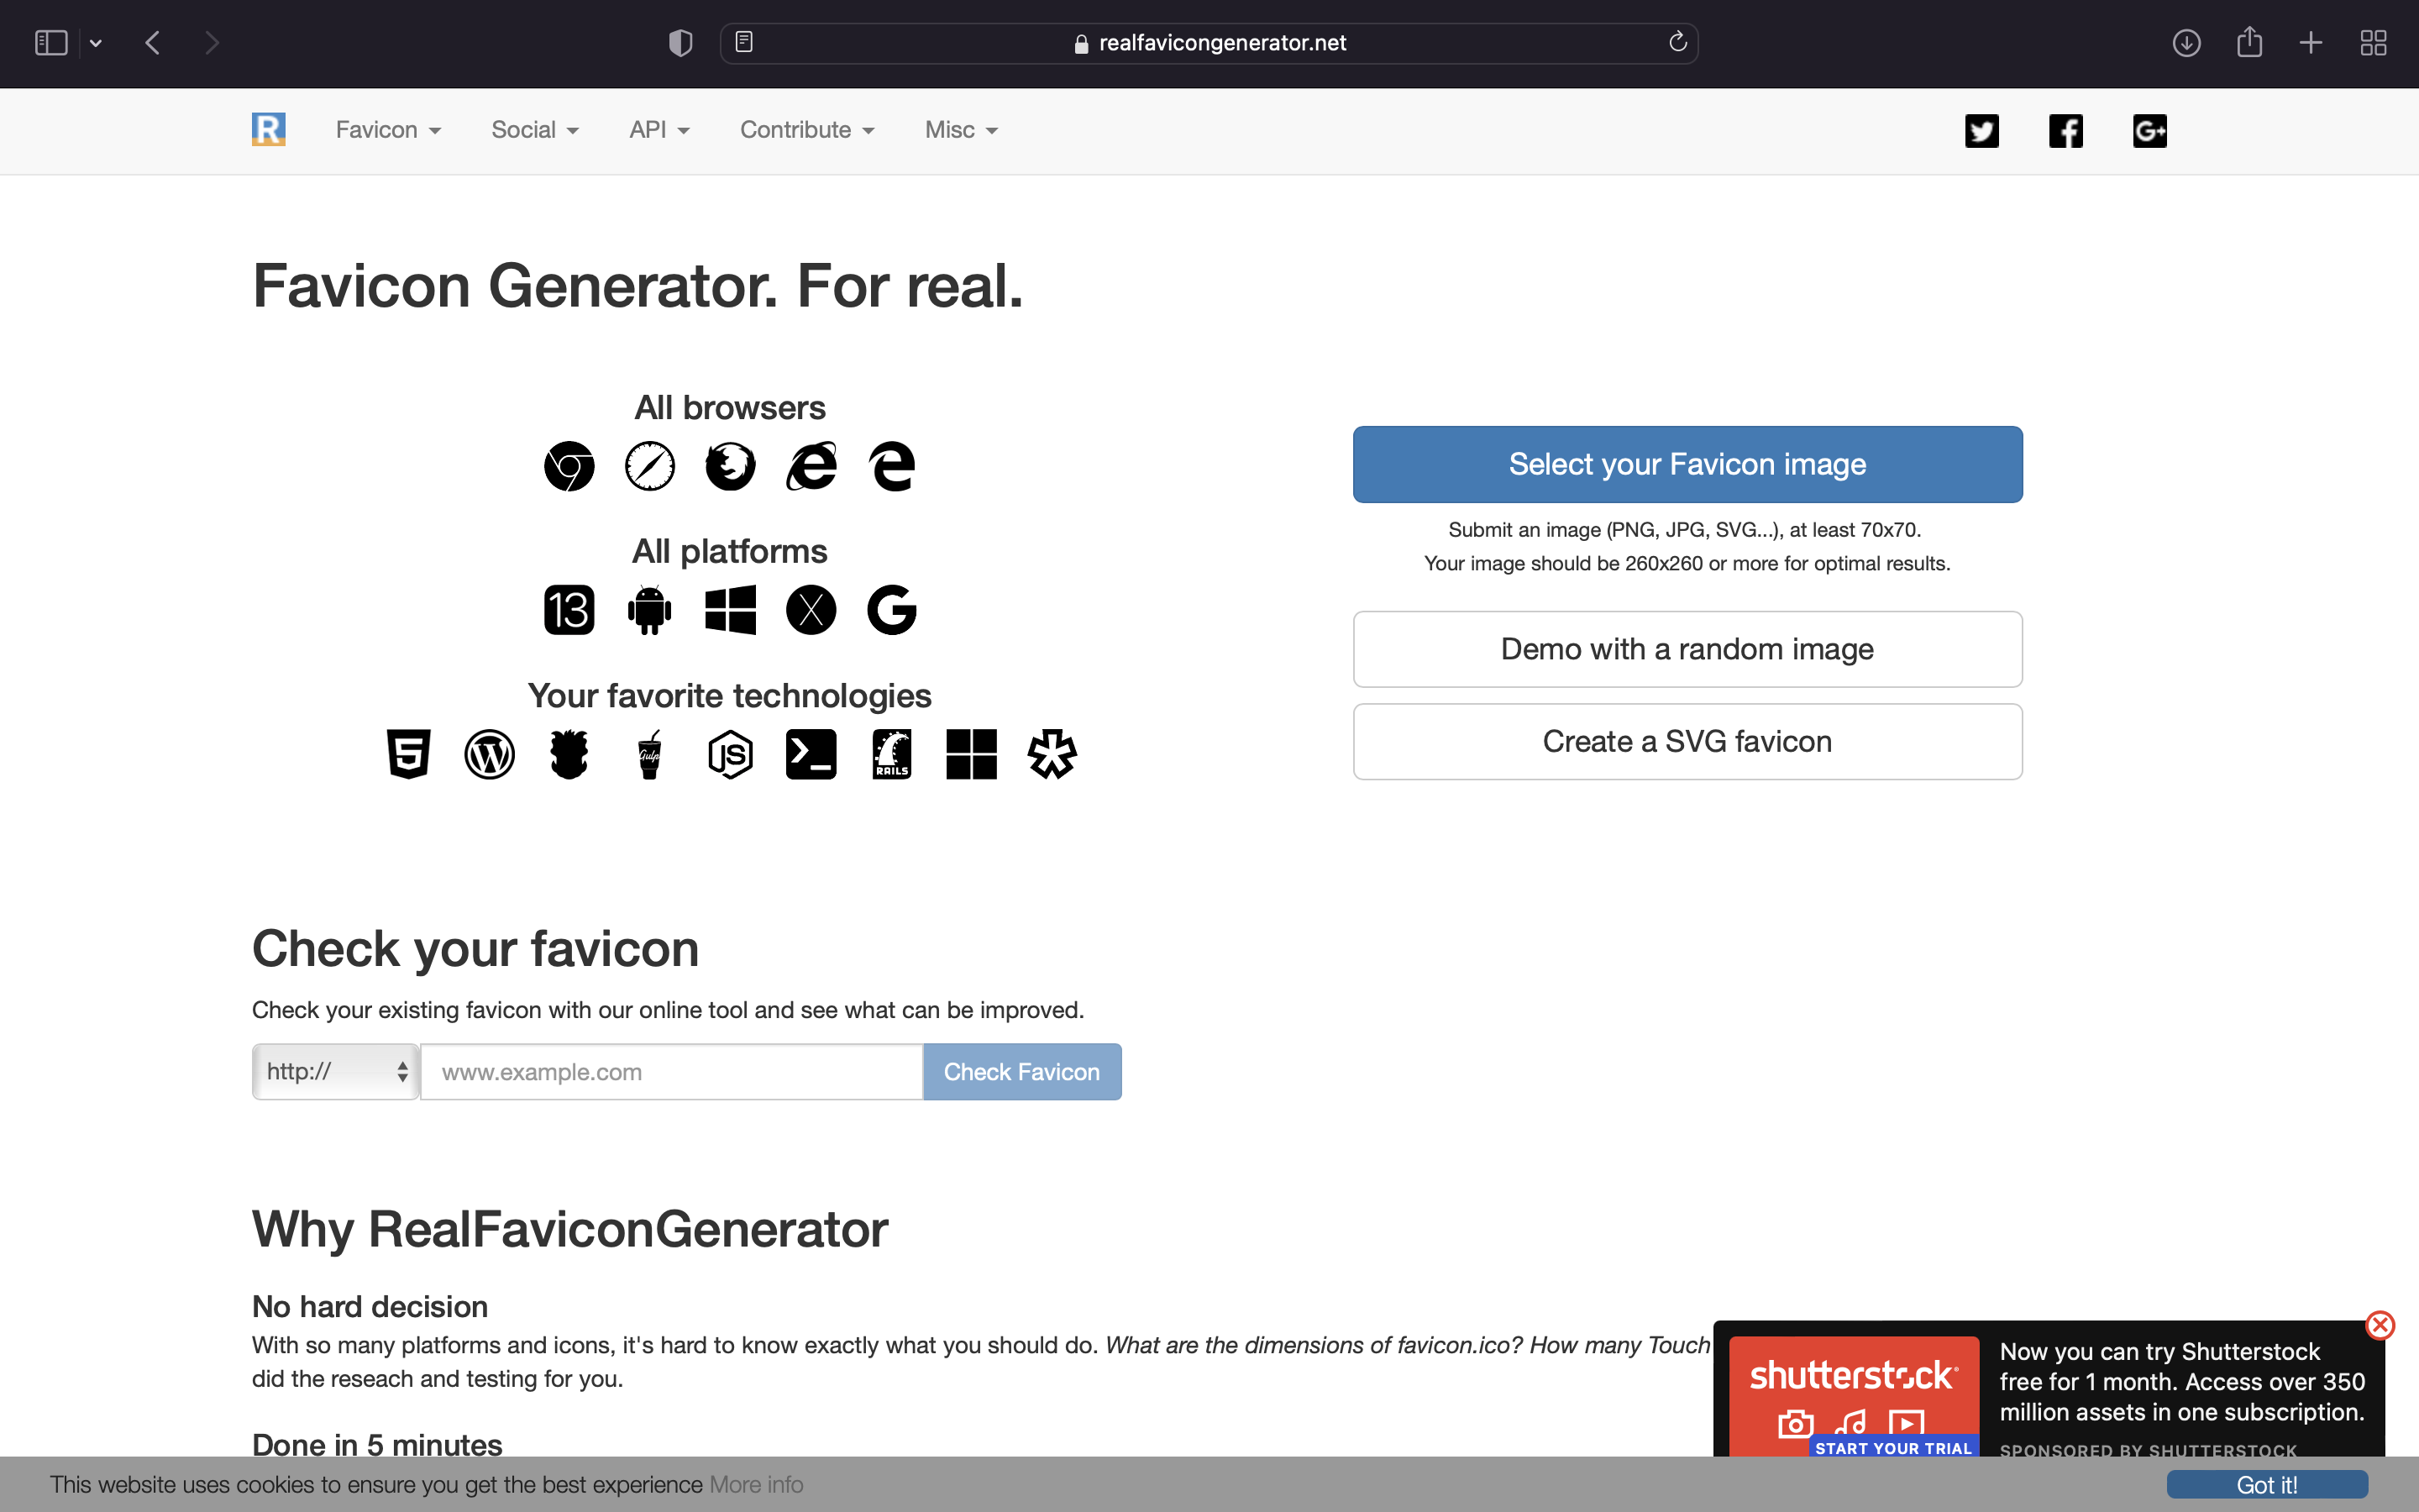The width and height of the screenshot is (2419, 1512).
Task: Open the site's Twitter page via its icon
Action: [1981, 130]
